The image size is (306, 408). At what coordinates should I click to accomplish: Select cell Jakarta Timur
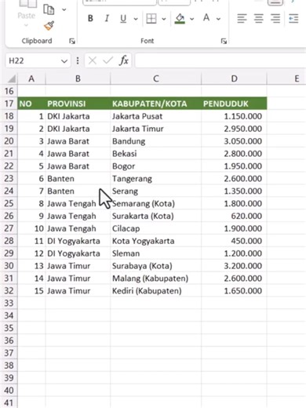click(x=156, y=129)
